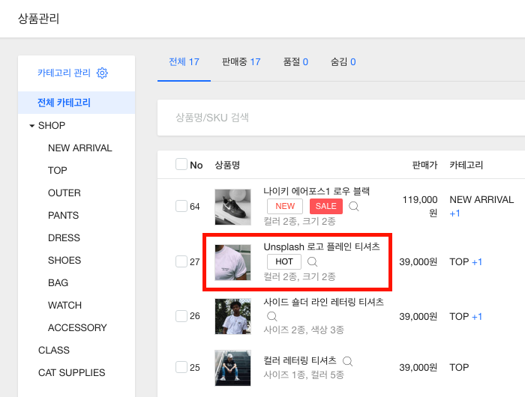Select CLASS category
This screenshot has width=525, height=397.
tap(54, 350)
